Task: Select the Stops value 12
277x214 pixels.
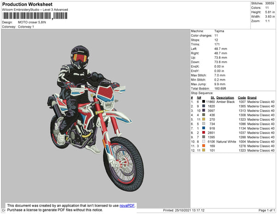Action: (x=216, y=40)
